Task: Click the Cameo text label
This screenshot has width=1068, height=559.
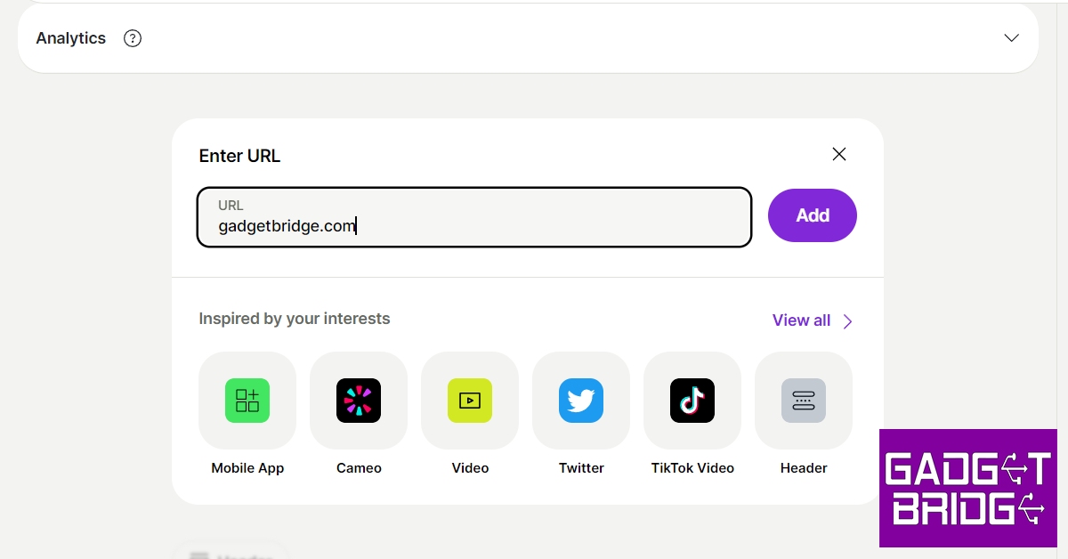Action: pos(359,468)
